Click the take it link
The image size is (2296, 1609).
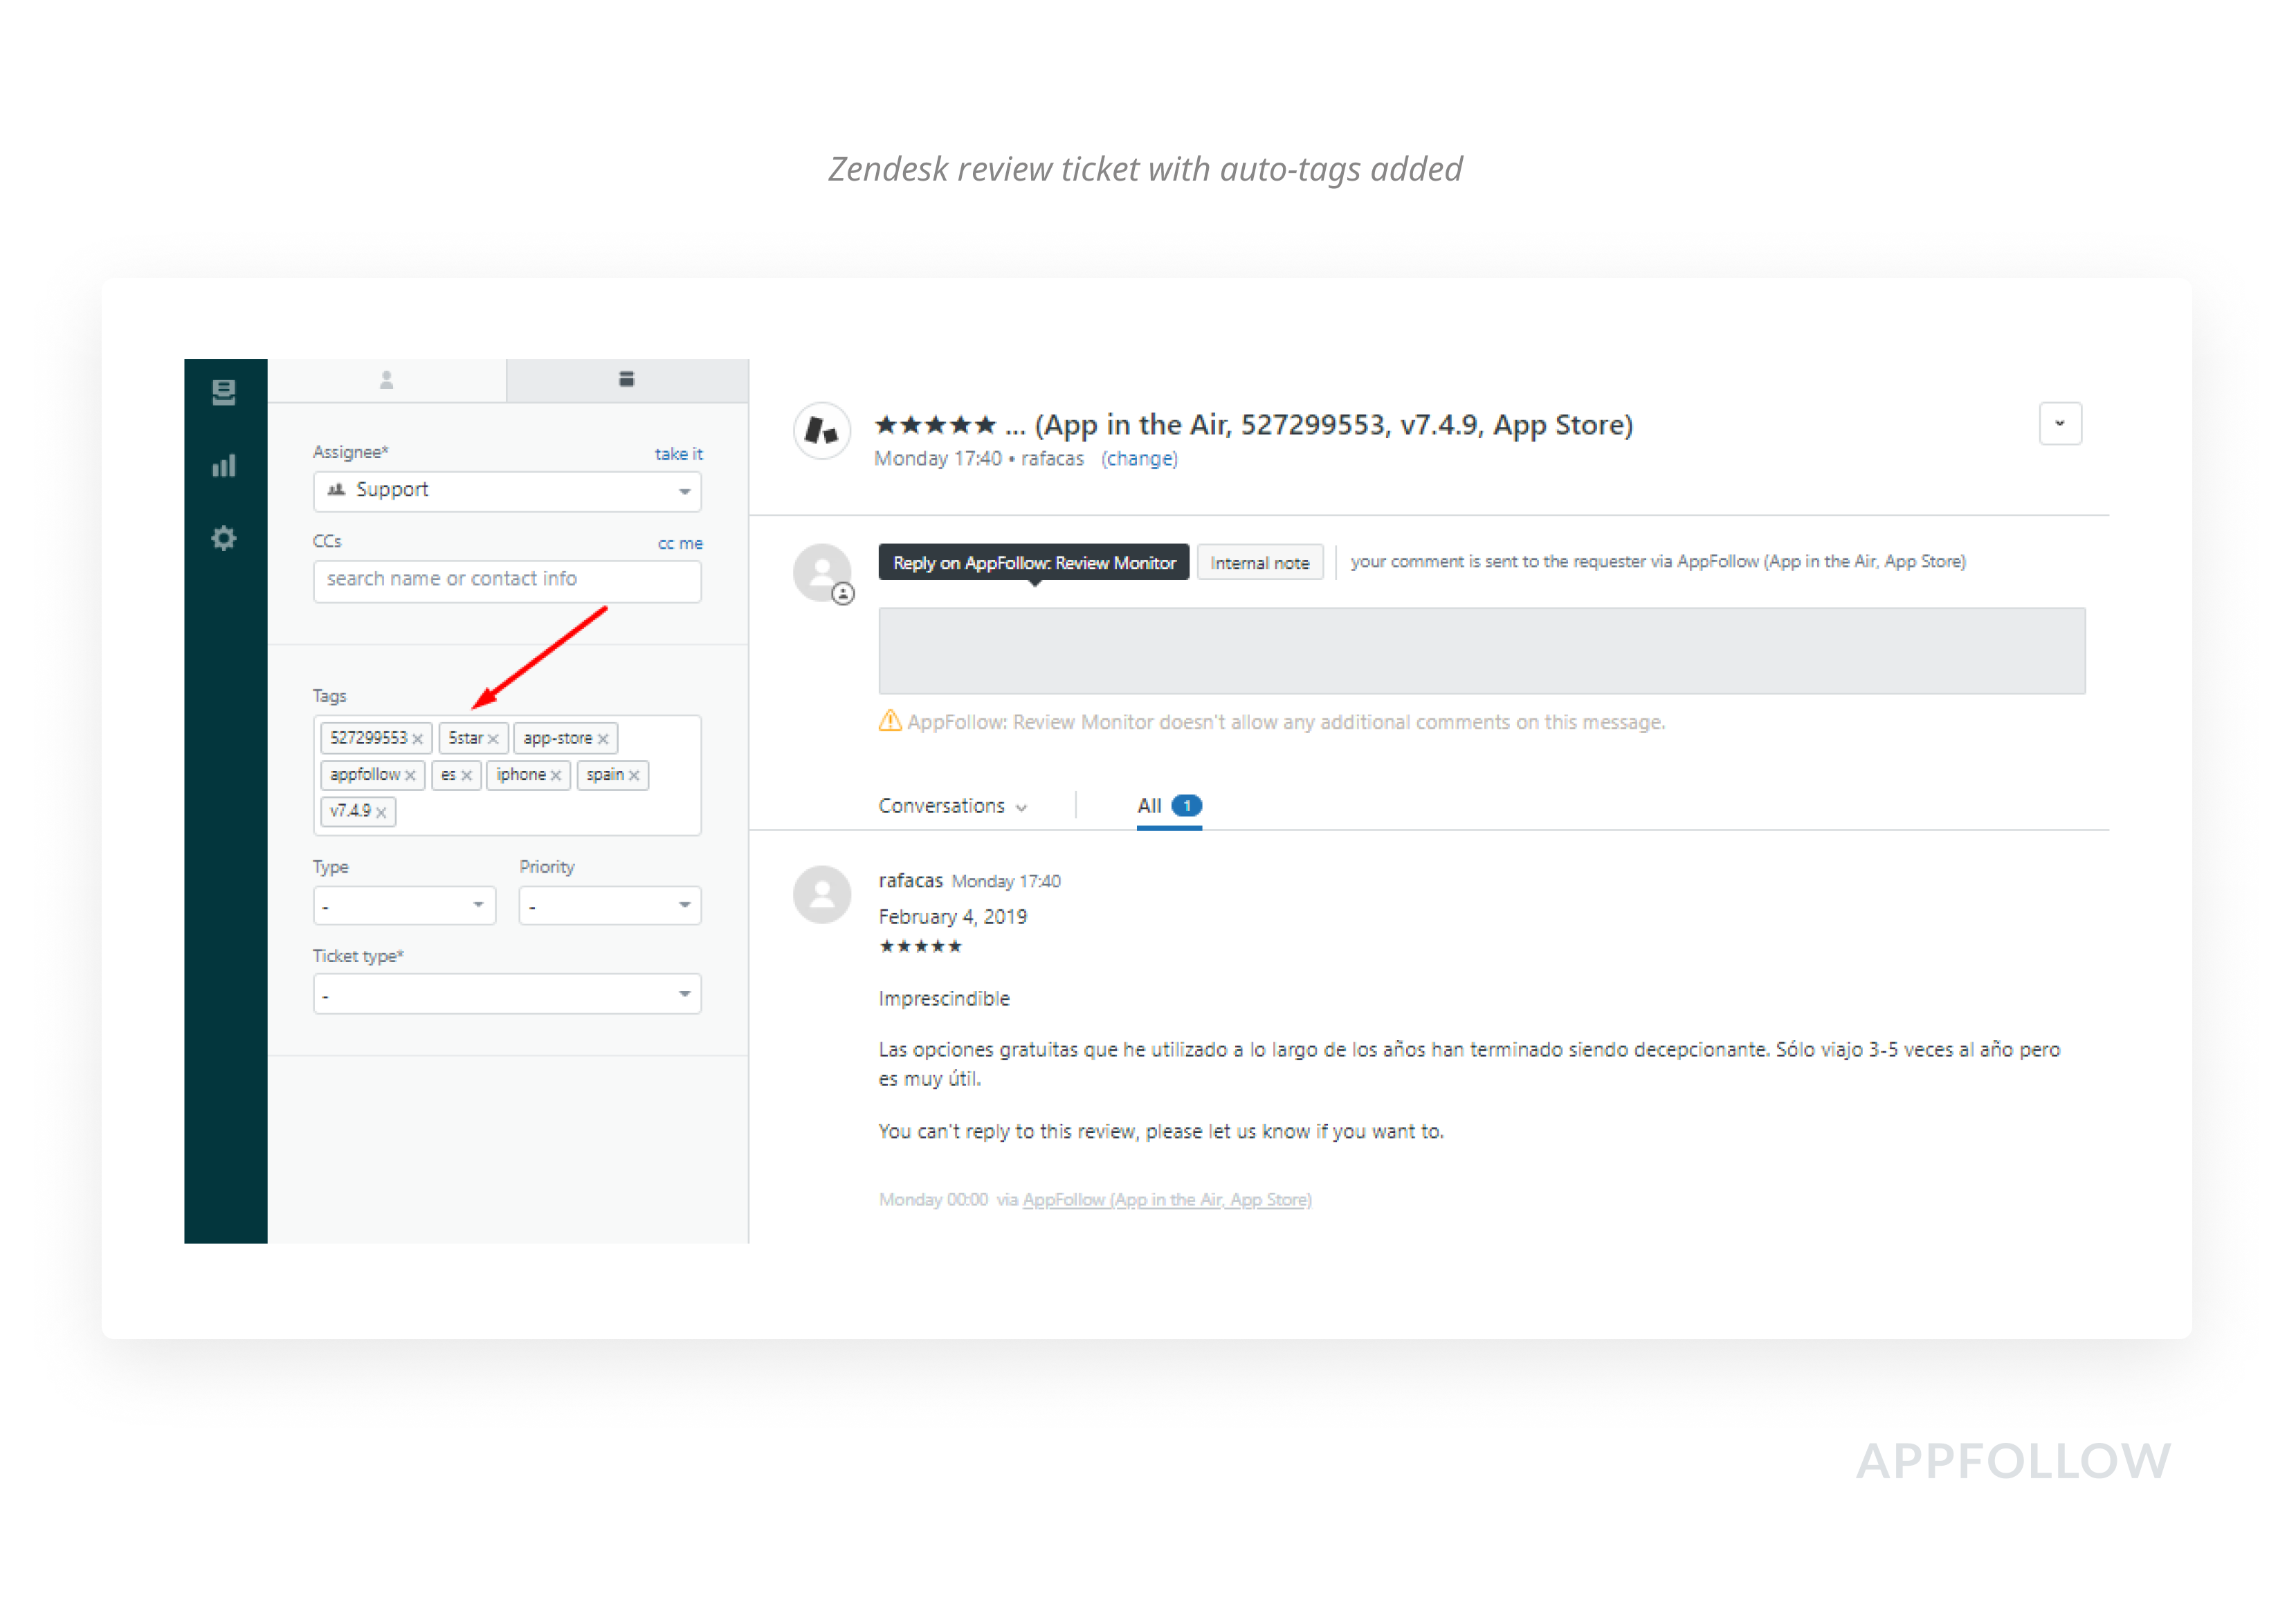678,454
